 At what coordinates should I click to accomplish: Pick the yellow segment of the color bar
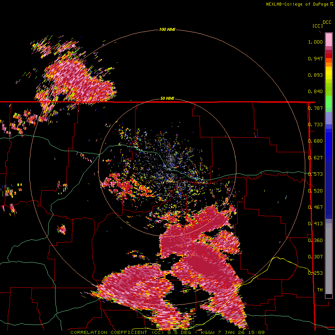[329, 73]
